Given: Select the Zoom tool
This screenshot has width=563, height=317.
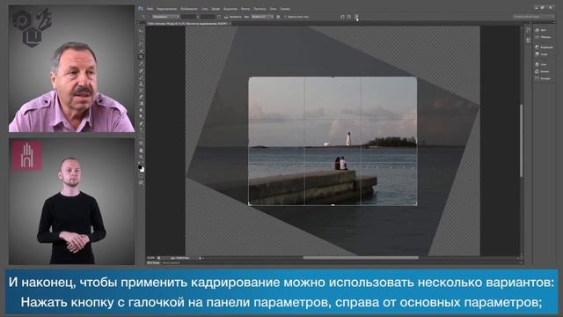Looking at the screenshot, I should tap(141, 157).
